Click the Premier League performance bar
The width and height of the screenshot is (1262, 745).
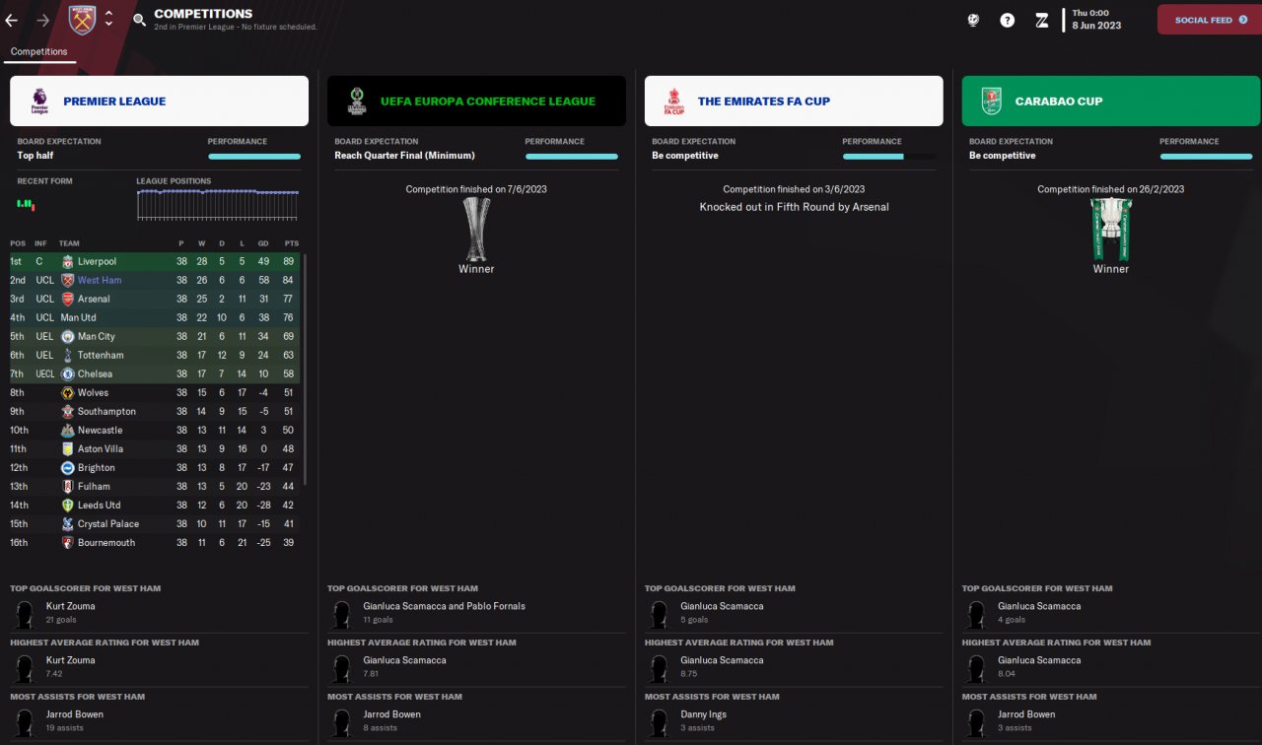coord(254,156)
